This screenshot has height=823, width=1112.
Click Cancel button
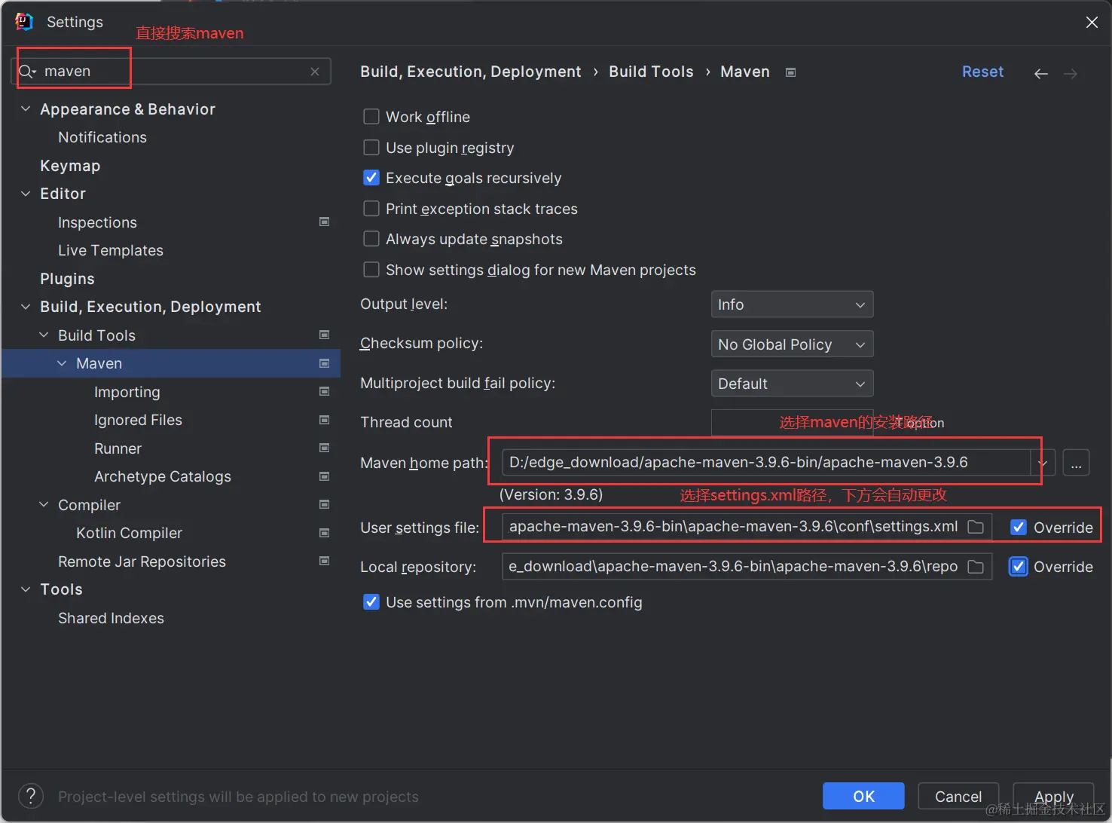958,796
